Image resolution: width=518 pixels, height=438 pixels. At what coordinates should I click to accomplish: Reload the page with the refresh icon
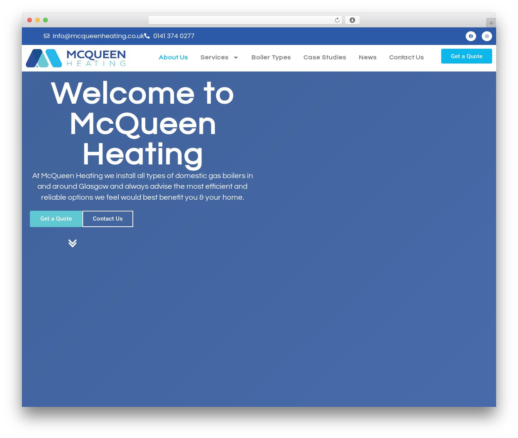[337, 20]
